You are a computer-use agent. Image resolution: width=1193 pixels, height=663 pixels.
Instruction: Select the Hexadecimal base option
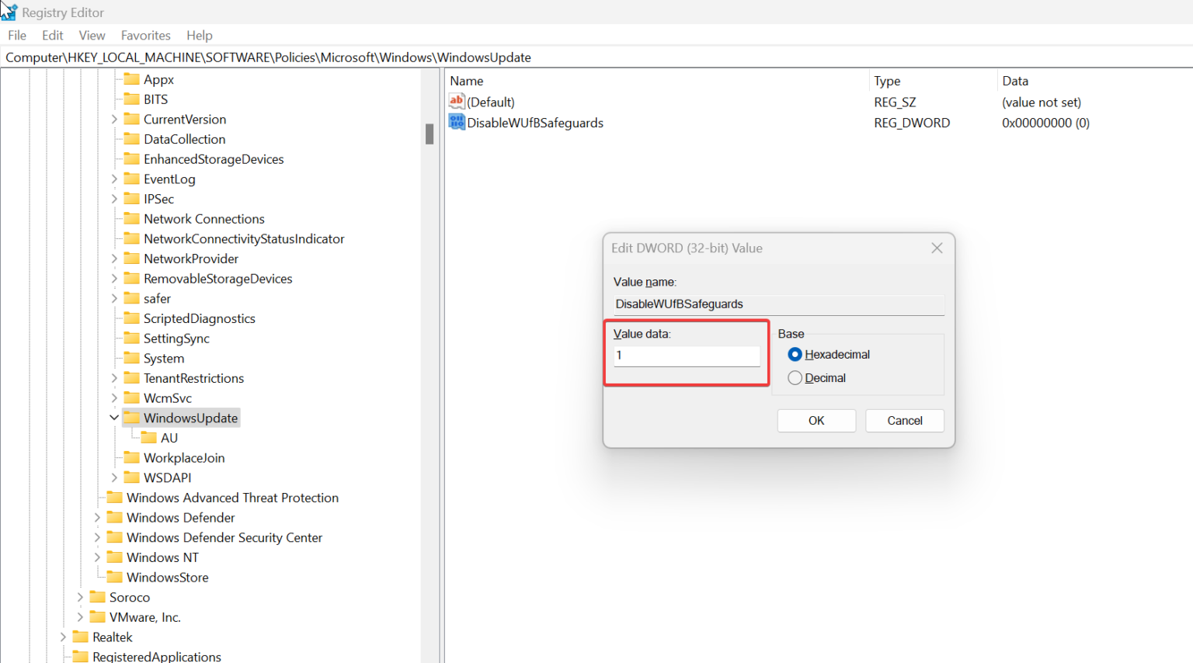click(x=795, y=354)
